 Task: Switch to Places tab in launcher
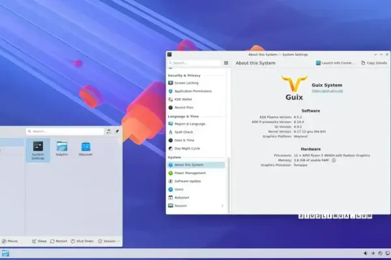coord(10,241)
